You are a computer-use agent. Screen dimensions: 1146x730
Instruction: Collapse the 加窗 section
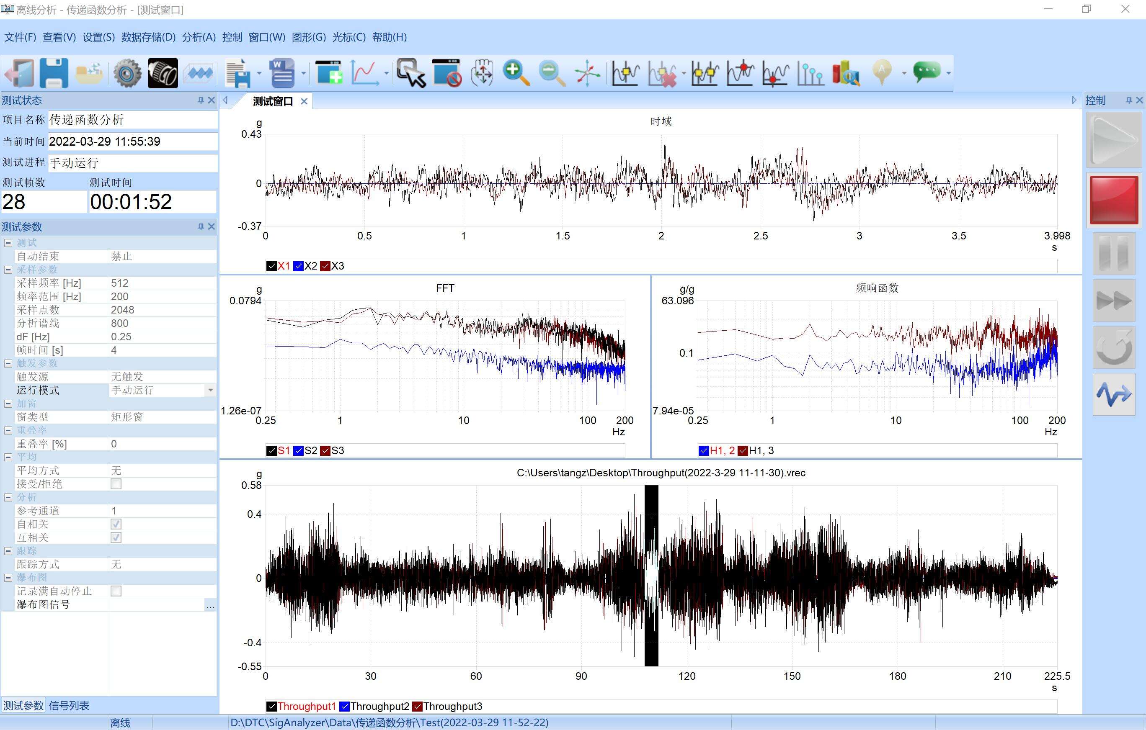[8, 403]
